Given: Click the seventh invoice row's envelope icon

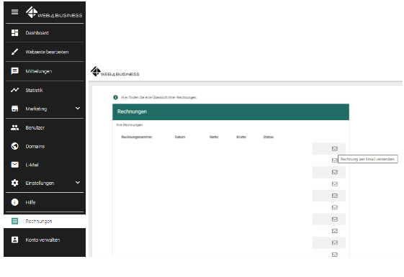Looking at the screenshot, I should coord(334,219).
